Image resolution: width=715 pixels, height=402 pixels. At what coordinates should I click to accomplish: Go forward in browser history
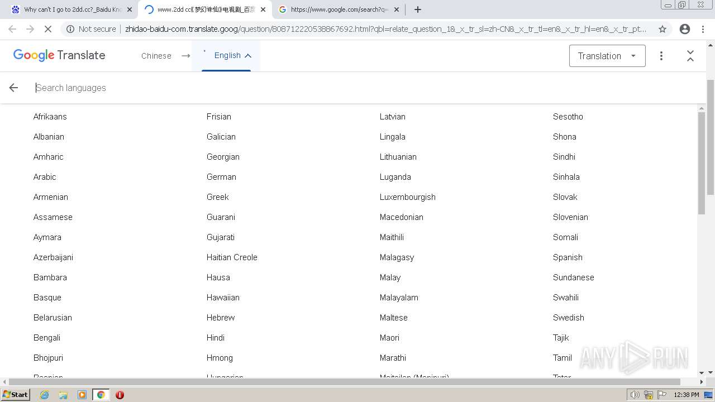(x=30, y=29)
